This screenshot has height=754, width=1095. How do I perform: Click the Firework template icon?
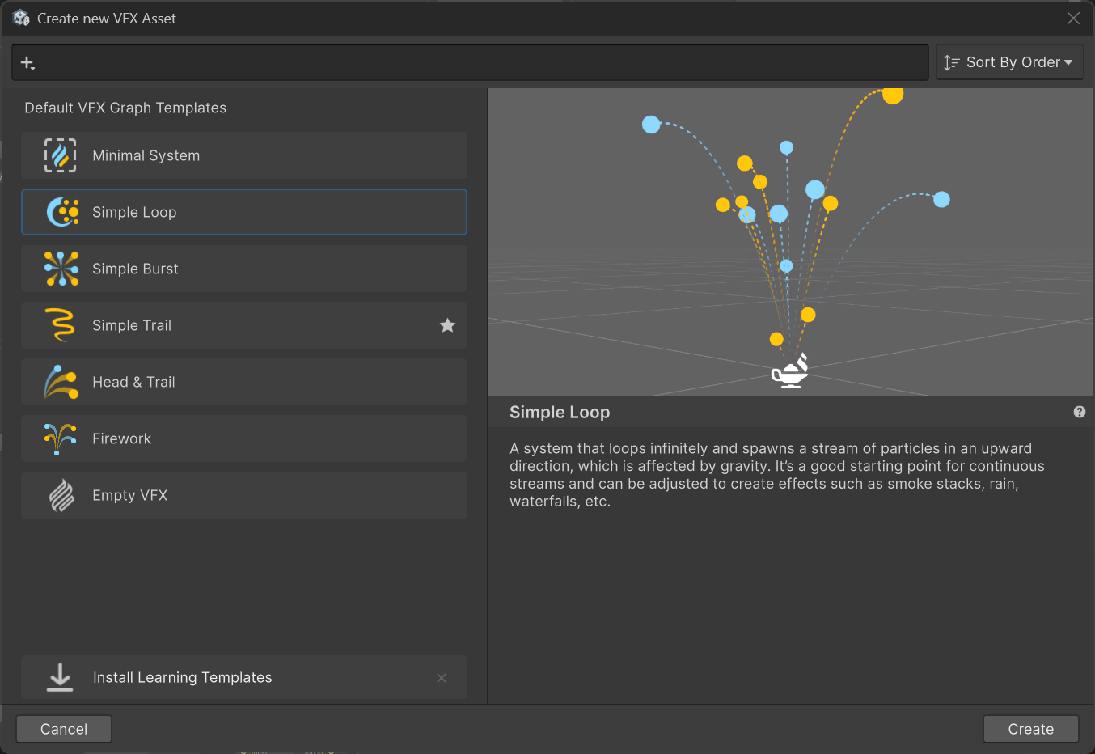61,438
